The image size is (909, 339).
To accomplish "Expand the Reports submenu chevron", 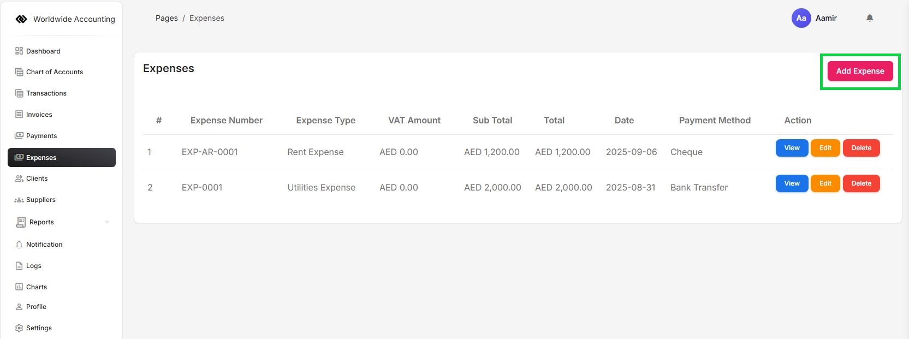I will coord(107,222).
